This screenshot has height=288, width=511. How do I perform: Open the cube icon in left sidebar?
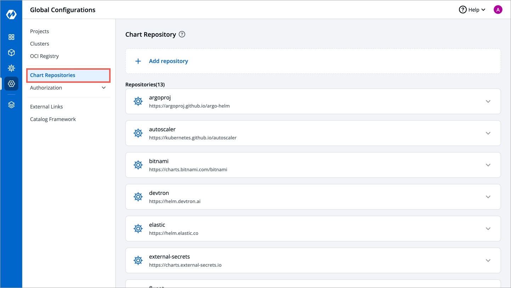coord(11,53)
